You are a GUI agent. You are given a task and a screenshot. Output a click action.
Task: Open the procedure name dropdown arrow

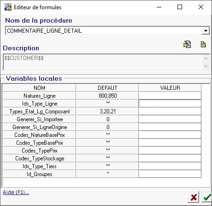click(206, 31)
